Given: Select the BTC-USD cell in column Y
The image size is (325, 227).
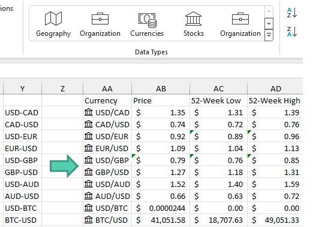Looking at the screenshot, I should pyautogui.click(x=22, y=220).
